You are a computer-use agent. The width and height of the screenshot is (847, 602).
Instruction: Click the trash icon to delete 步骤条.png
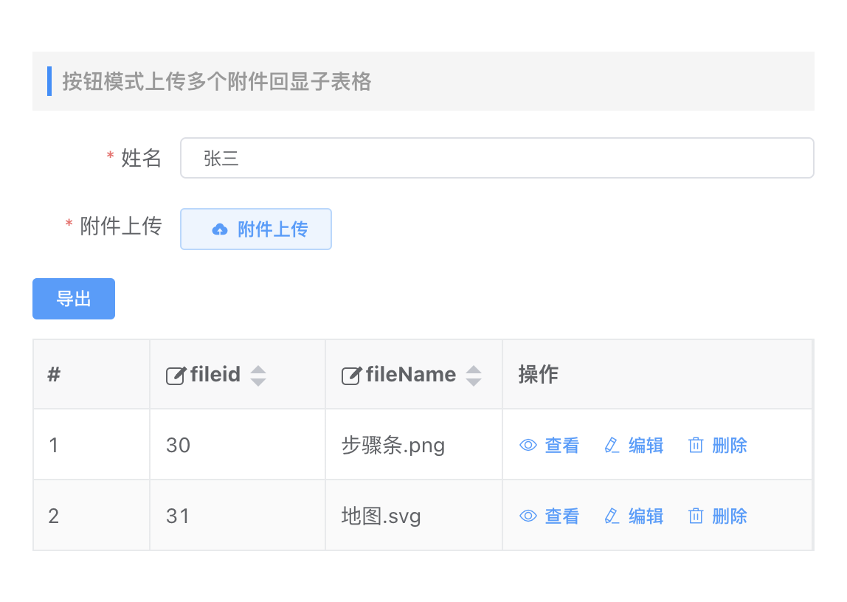[x=695, y=446]
